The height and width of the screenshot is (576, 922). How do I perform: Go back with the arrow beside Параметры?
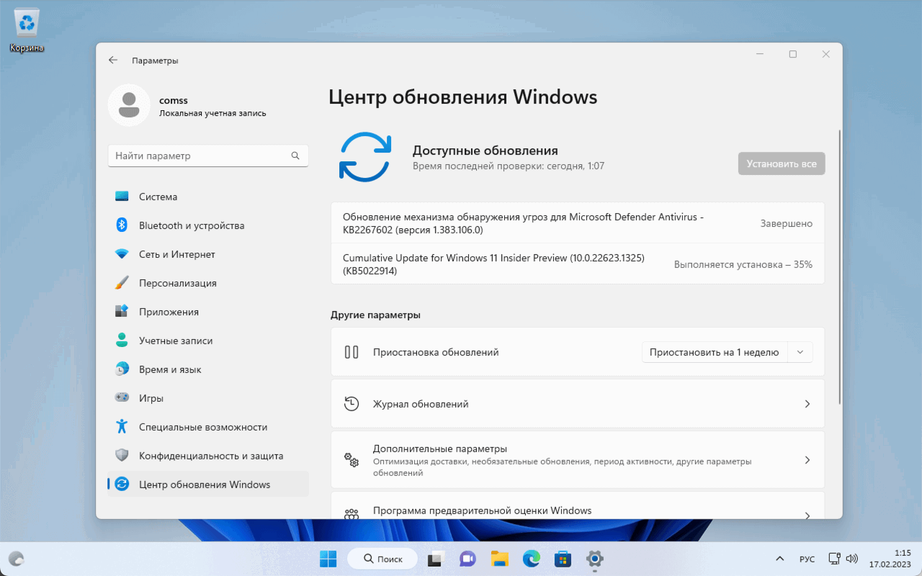coord(113,60)
